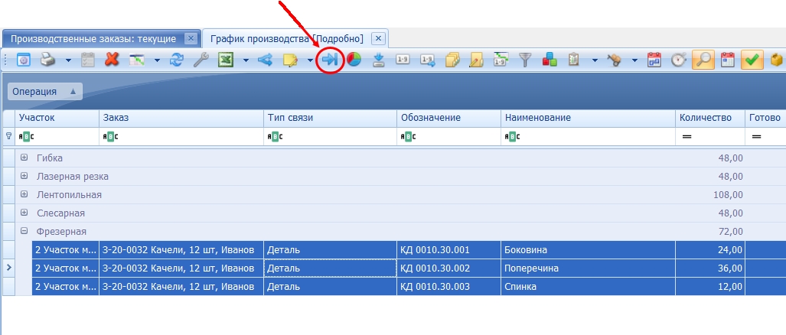Sort by the Тип связи column header

click(330, 118)
